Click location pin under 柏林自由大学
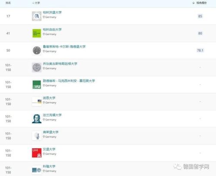This screenshot has height=176, width=216. pyautogui.click(x=44, y=34)
